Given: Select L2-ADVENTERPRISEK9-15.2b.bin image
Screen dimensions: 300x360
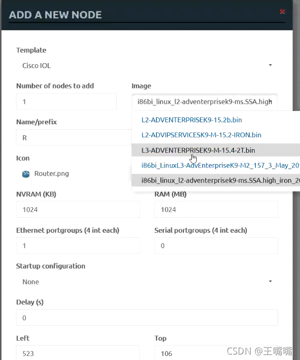Looking at the screenshot, I should point(216,120).
